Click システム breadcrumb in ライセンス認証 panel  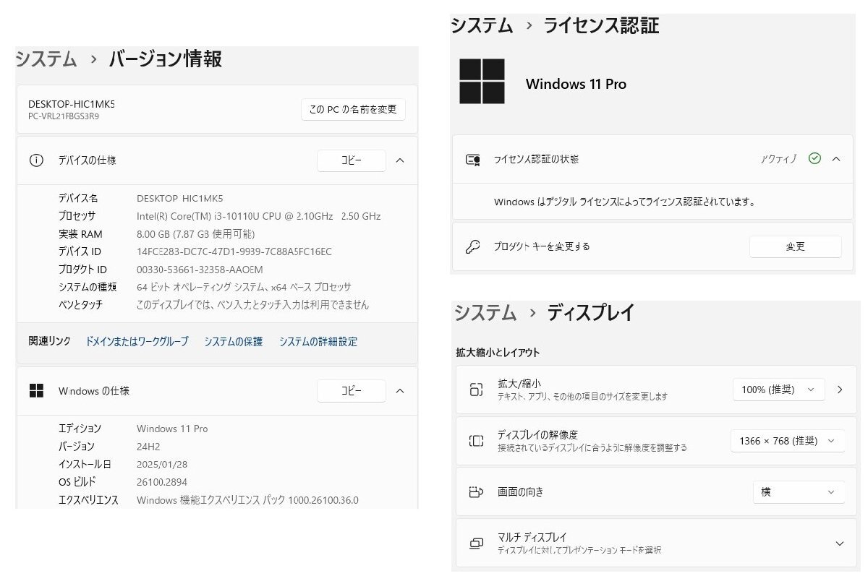pos(482,25)
